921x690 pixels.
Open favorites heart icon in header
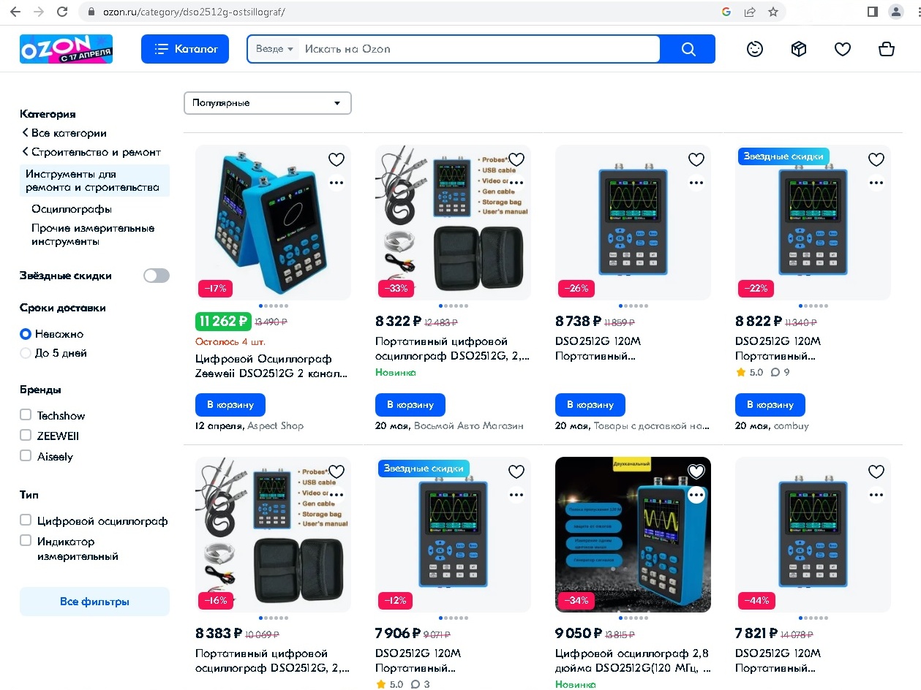pos(843,49)
